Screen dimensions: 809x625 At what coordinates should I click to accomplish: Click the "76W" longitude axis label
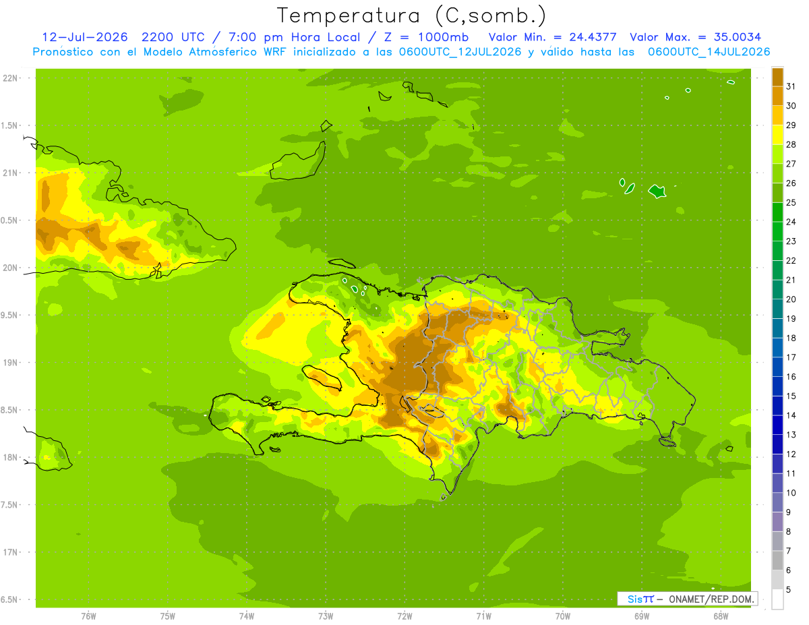coord(88,616)
